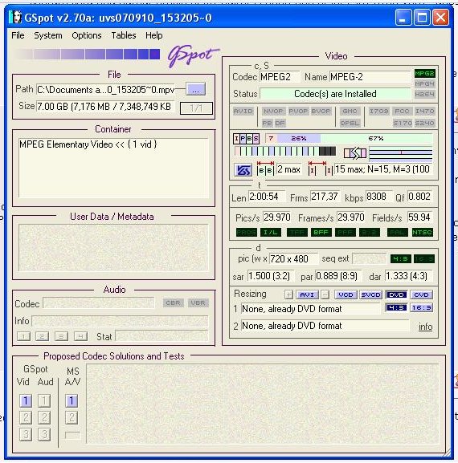
Task: Open the Resizing info link
Action: click(426, 327)
